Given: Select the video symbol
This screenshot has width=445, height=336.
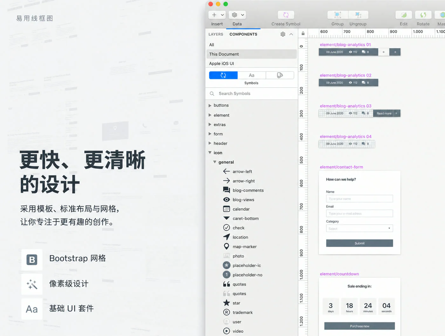Looking at the screenshot, I should click(233, 331).
